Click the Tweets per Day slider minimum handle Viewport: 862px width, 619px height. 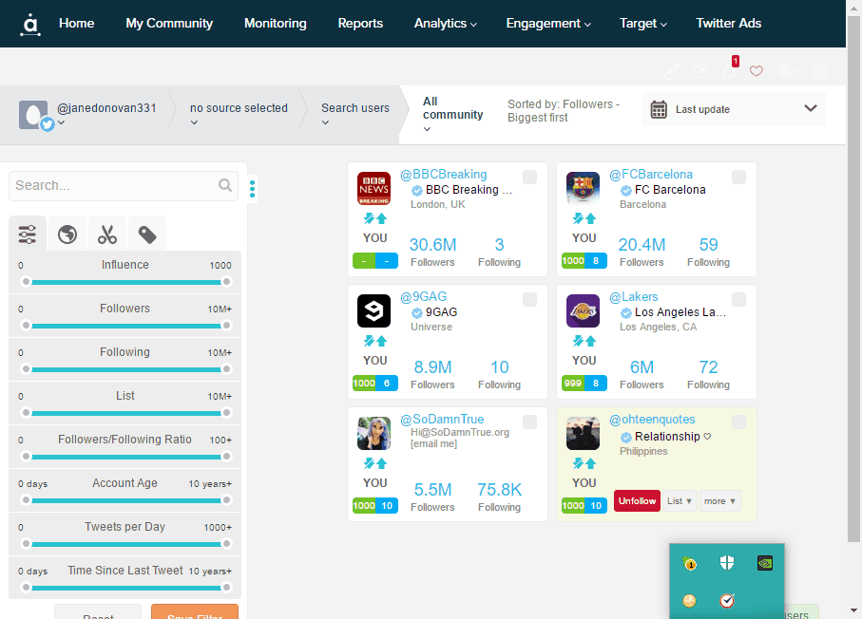tap(26, 544)
